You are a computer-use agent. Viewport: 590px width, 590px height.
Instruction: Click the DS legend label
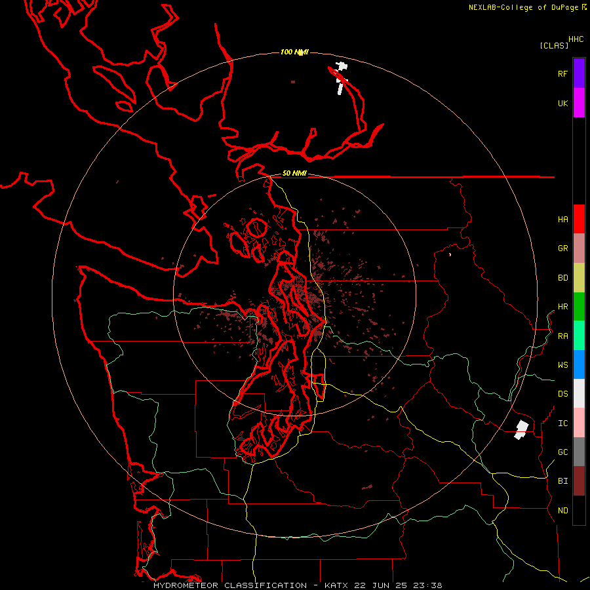point(562,394)
